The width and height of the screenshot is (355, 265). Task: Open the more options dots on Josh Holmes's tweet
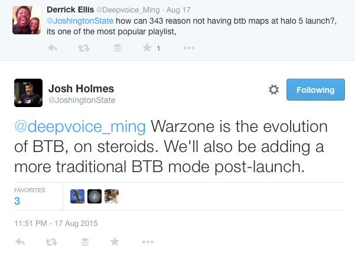[148, 242]
